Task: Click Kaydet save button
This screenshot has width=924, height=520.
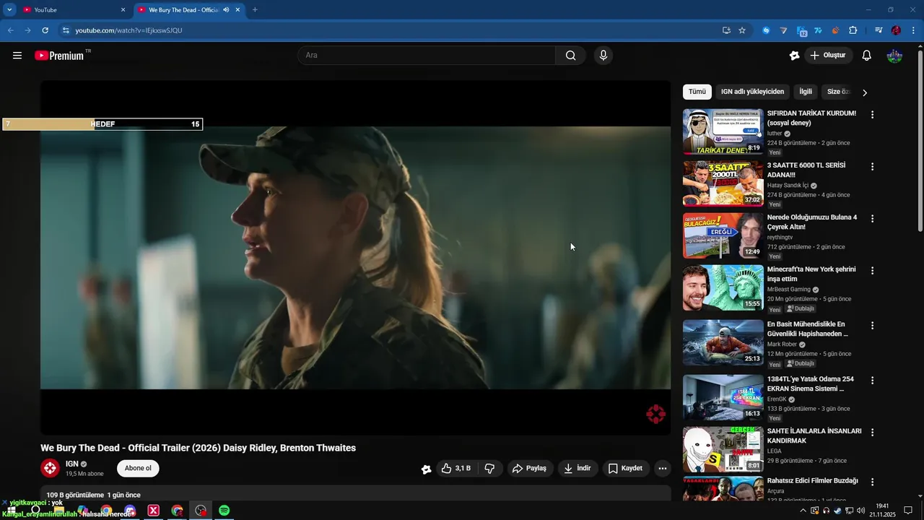Action: (x=625, y=468)
